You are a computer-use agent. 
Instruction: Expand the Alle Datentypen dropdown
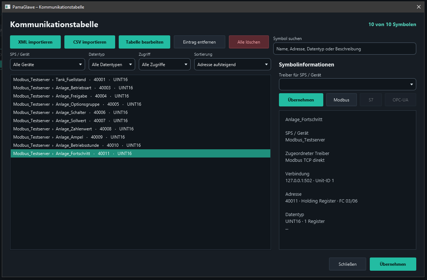112,65
